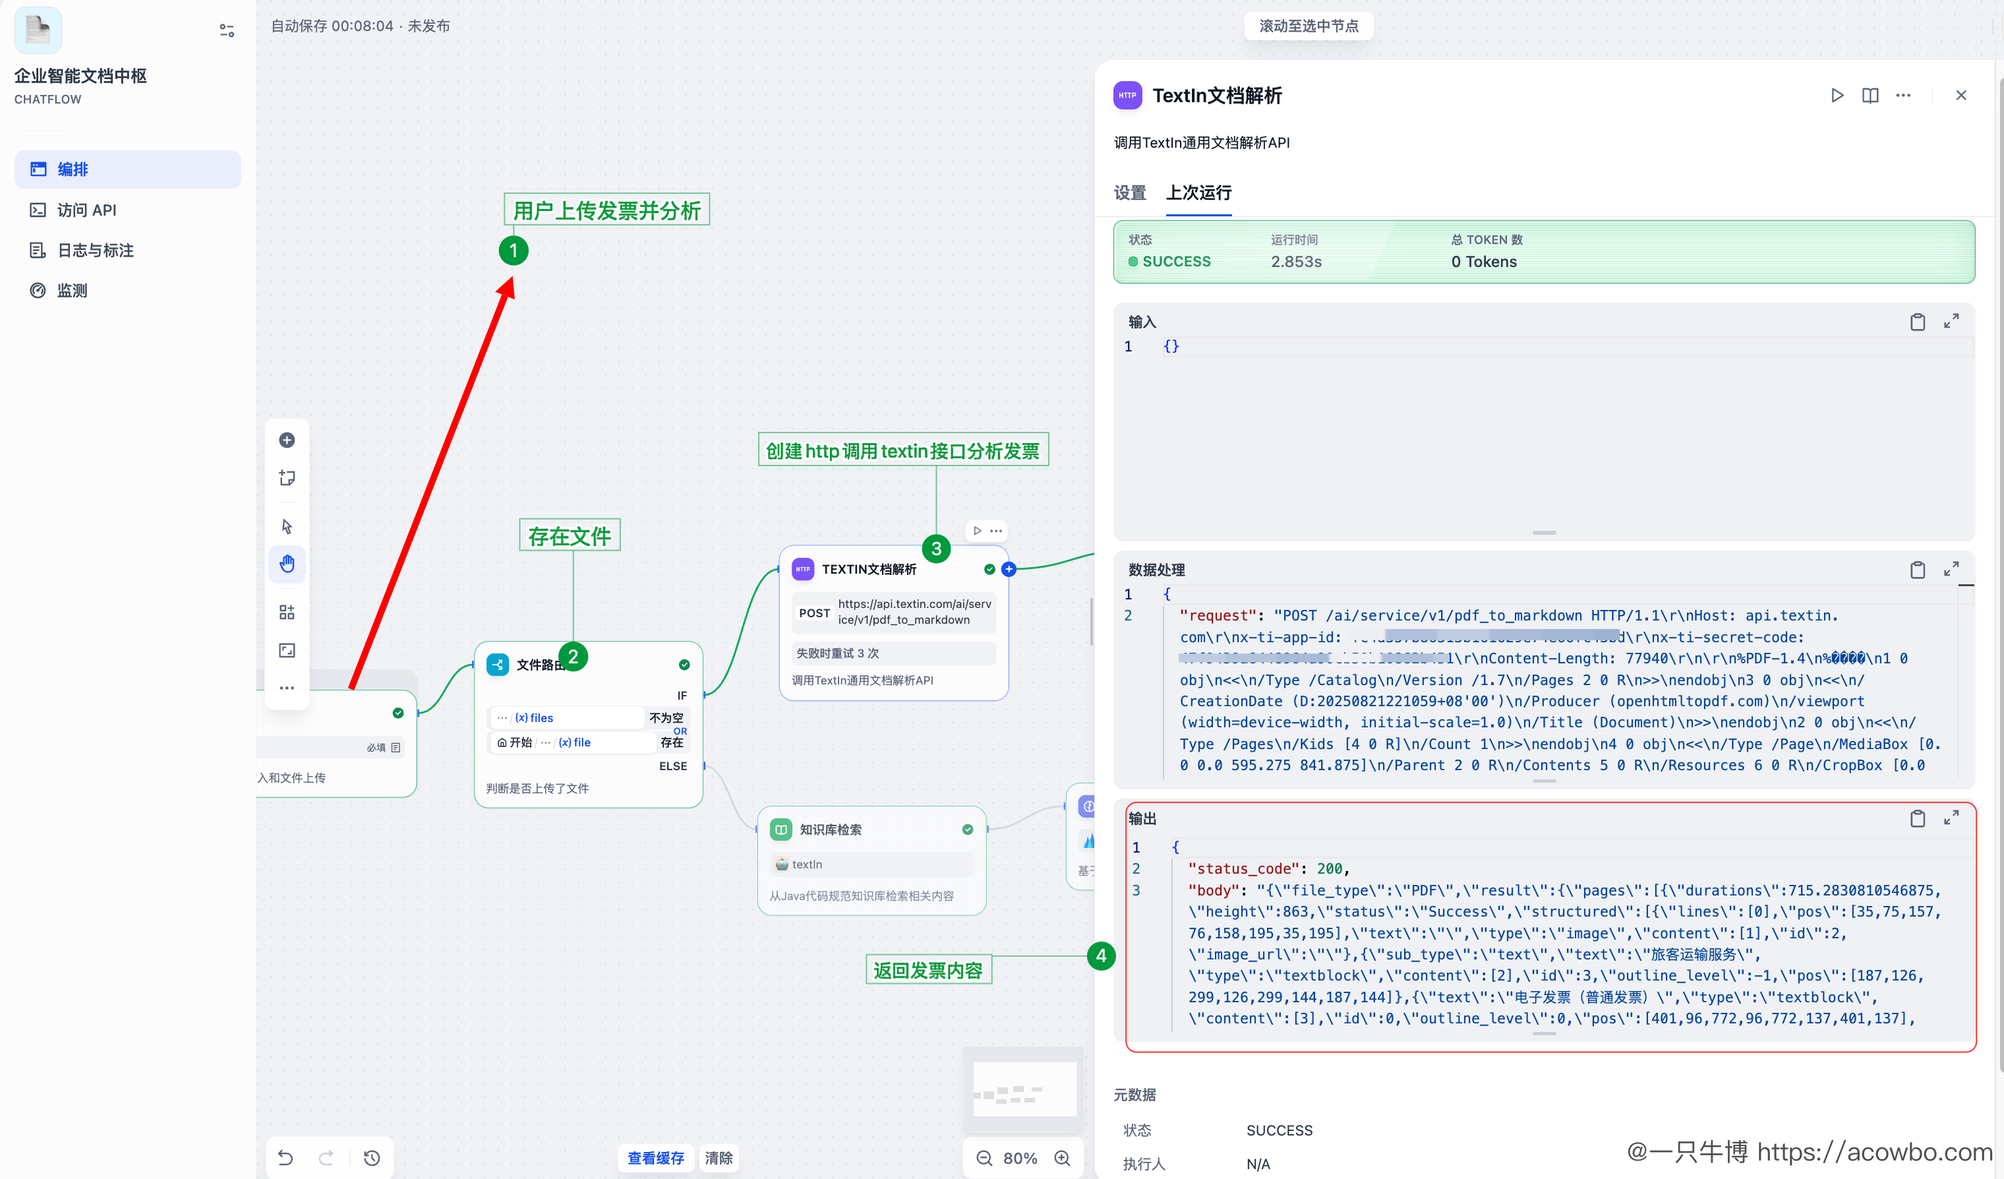This screenshot has height=1179, width=2004.
Task: Open the panel's more options ellipsis menu
Action: point(1903,96)
